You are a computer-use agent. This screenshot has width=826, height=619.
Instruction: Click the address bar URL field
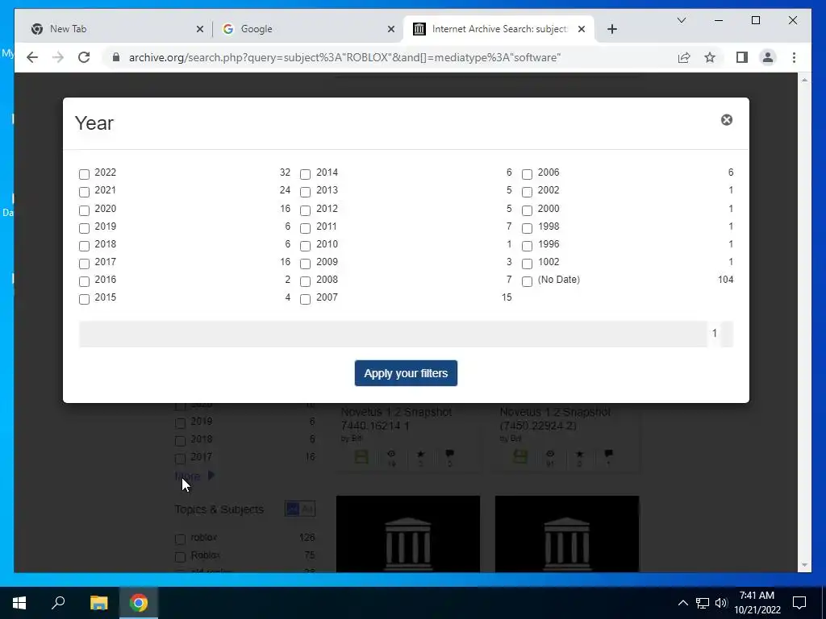[x=344, y=57]
